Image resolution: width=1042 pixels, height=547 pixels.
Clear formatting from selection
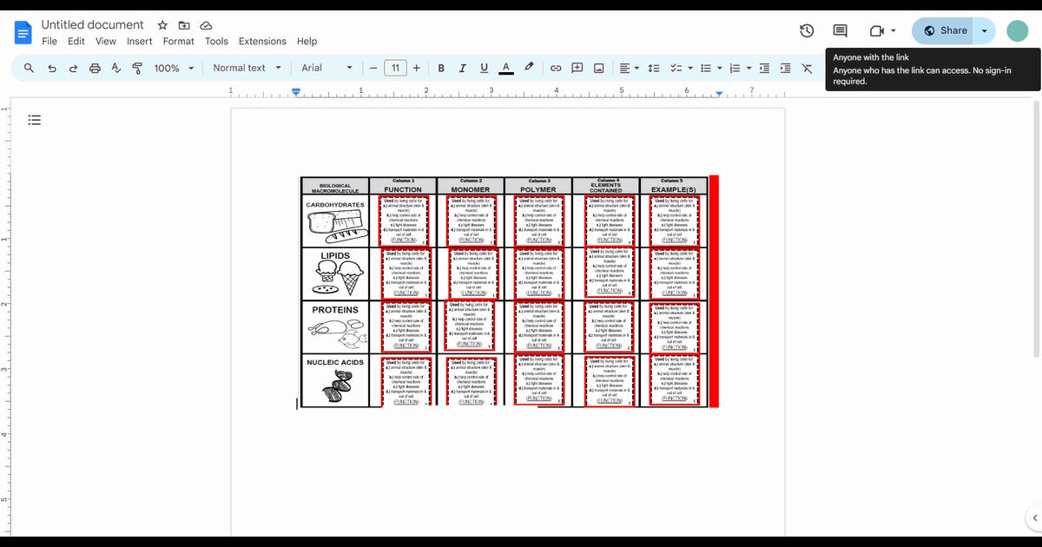[x=808, y=68]
